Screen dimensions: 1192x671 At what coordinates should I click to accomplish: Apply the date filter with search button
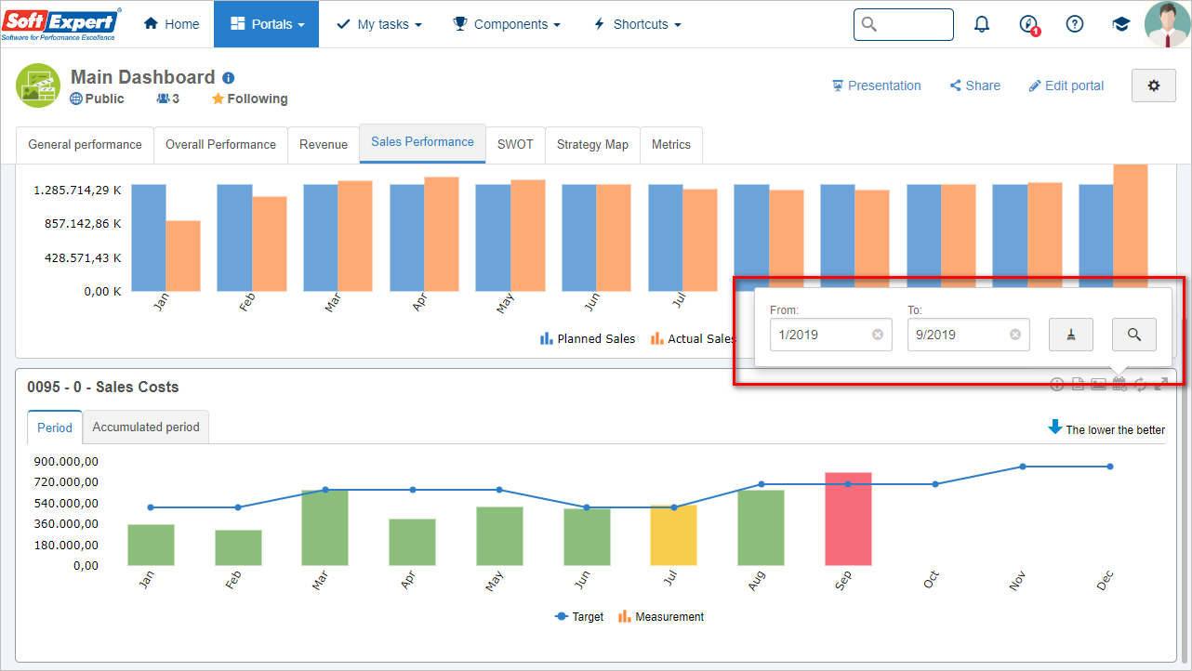coord(1134,335)
